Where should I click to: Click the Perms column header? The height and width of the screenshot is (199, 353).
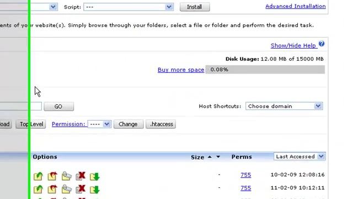pos(242,157)
